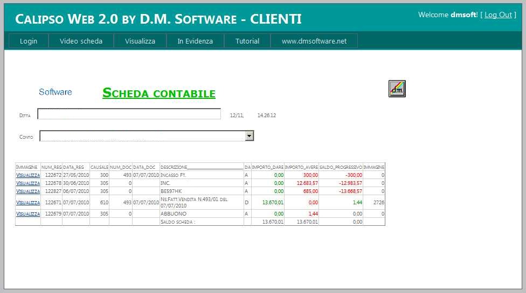Select the IMPORTO_AVERE column header
This screenshot has width=526, height=293.
pyautogui.click(x=301, y=167)
